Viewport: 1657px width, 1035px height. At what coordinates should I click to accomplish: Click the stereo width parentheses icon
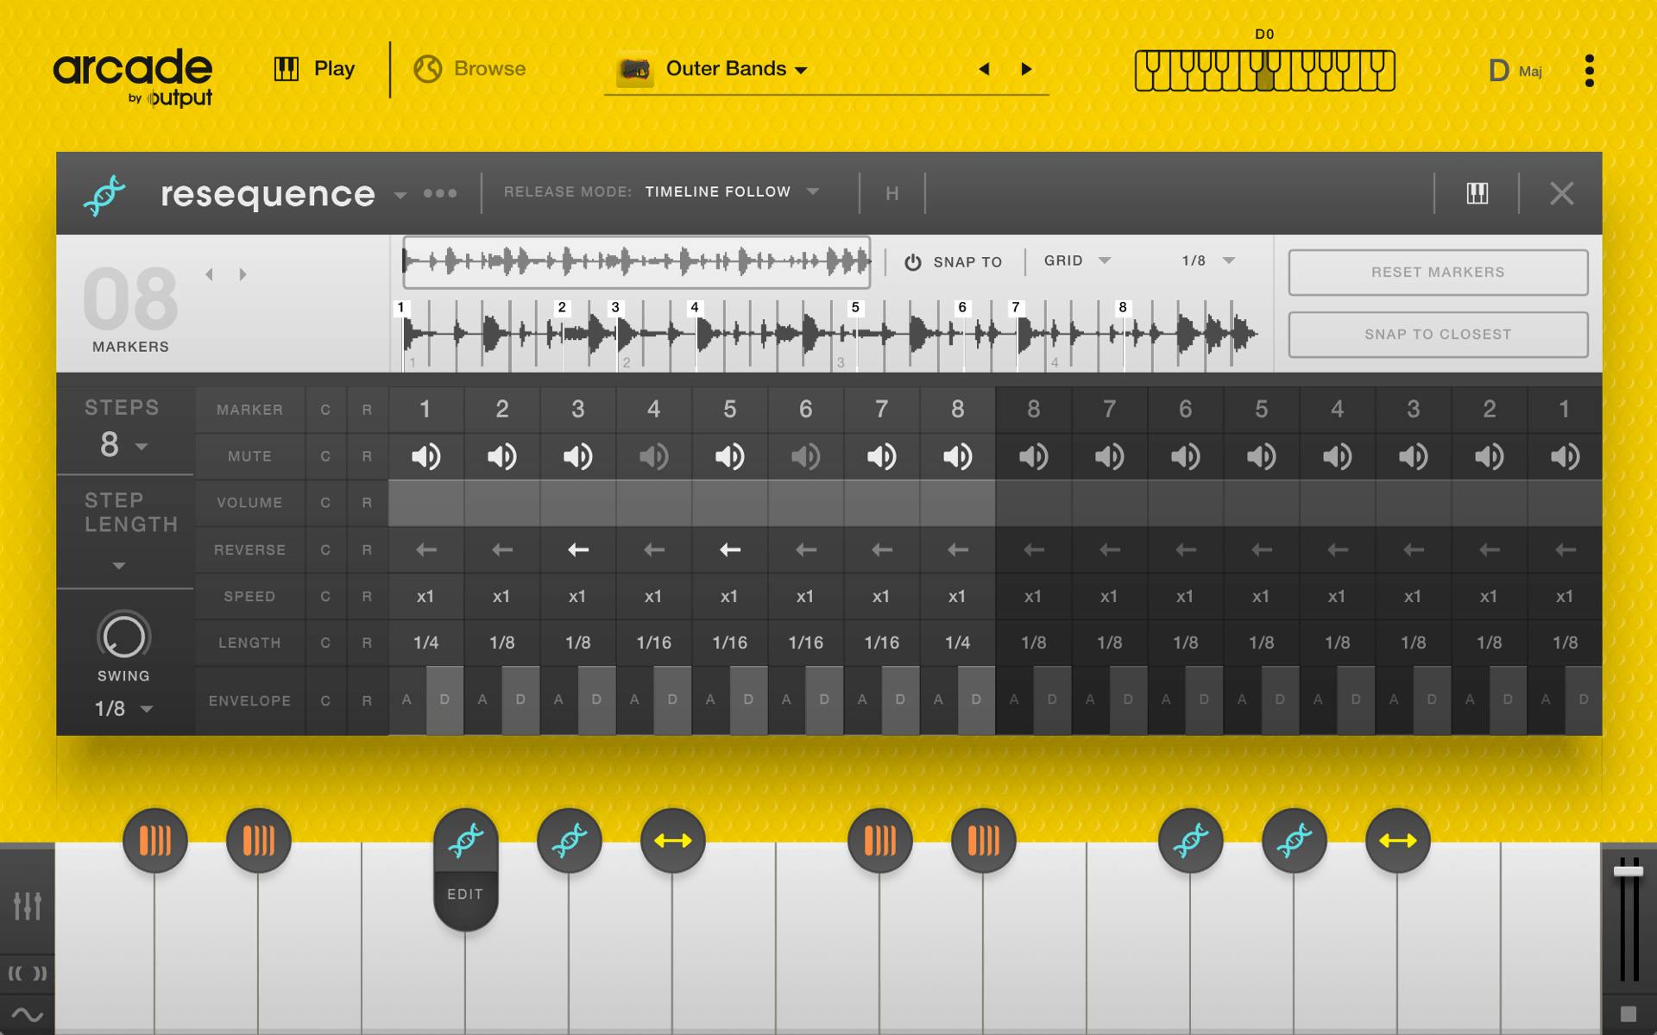coord(28,974)
